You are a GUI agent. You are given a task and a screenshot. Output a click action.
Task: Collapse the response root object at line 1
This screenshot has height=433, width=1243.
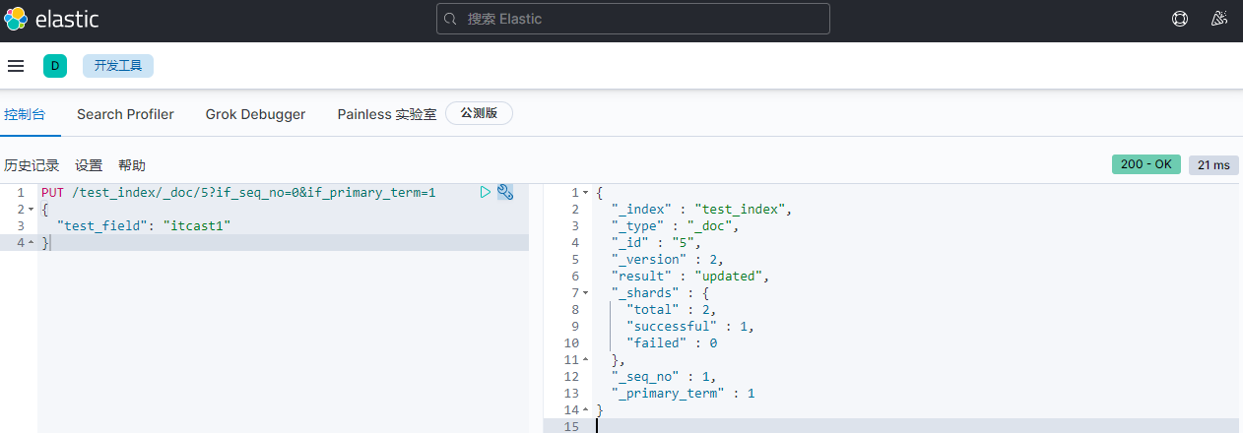[x=586, y=193]
